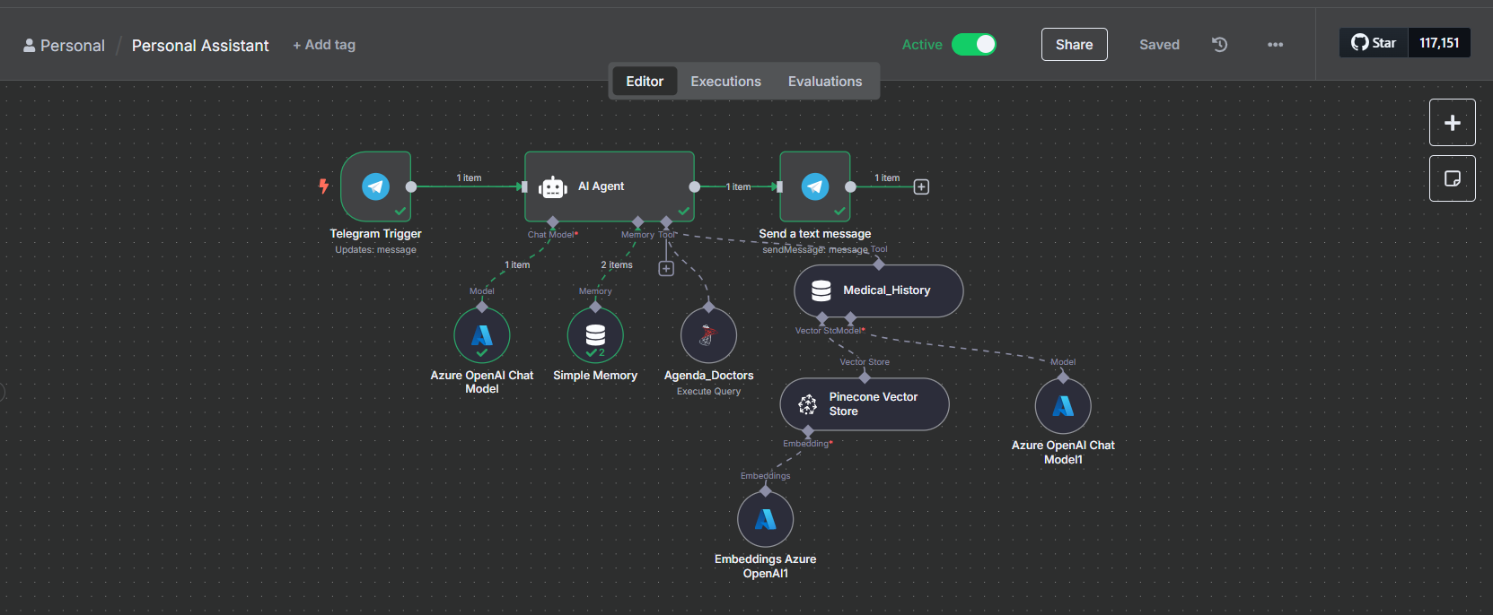
Task: Click the Add tag link
Action: 324,45
